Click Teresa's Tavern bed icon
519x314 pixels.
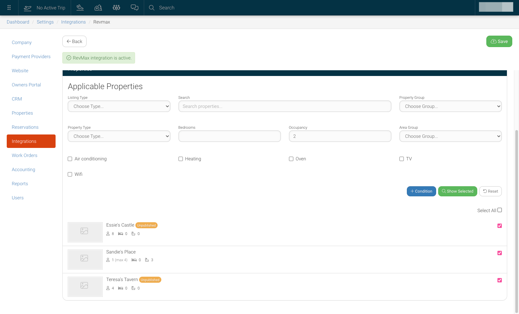coord(121,288)
